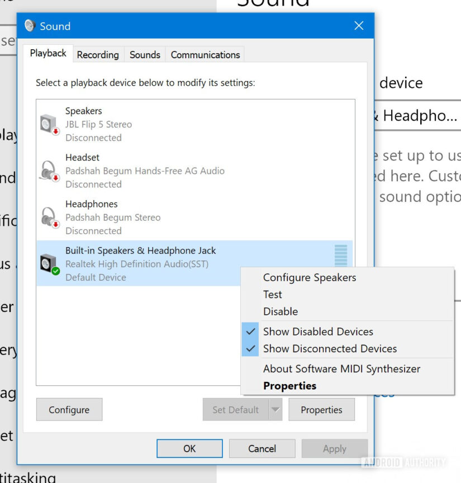The height and width of the screenshot is (483, 461).
Task: Disable the Built-in Speakers device
Action: point(281,311)
